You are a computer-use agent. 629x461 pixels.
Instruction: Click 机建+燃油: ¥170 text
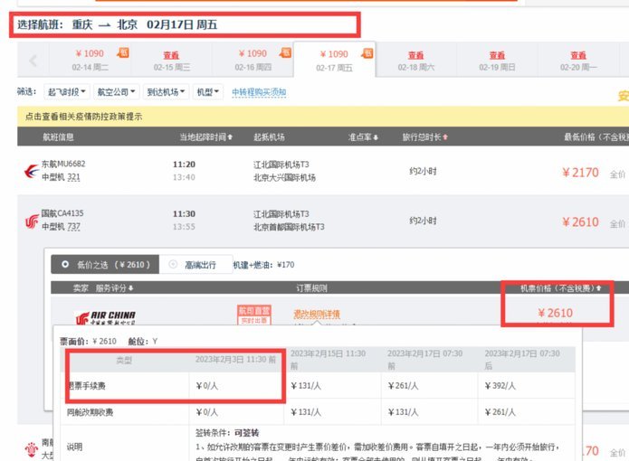[x=263, y=265]
